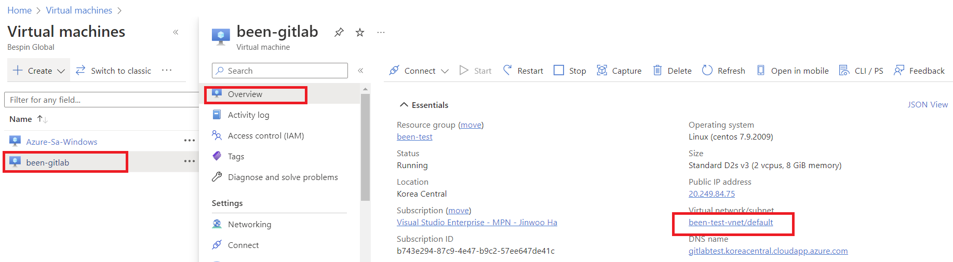Capture an image of the VM
This screenshot has height=262, width=953.
click(619, 71)
